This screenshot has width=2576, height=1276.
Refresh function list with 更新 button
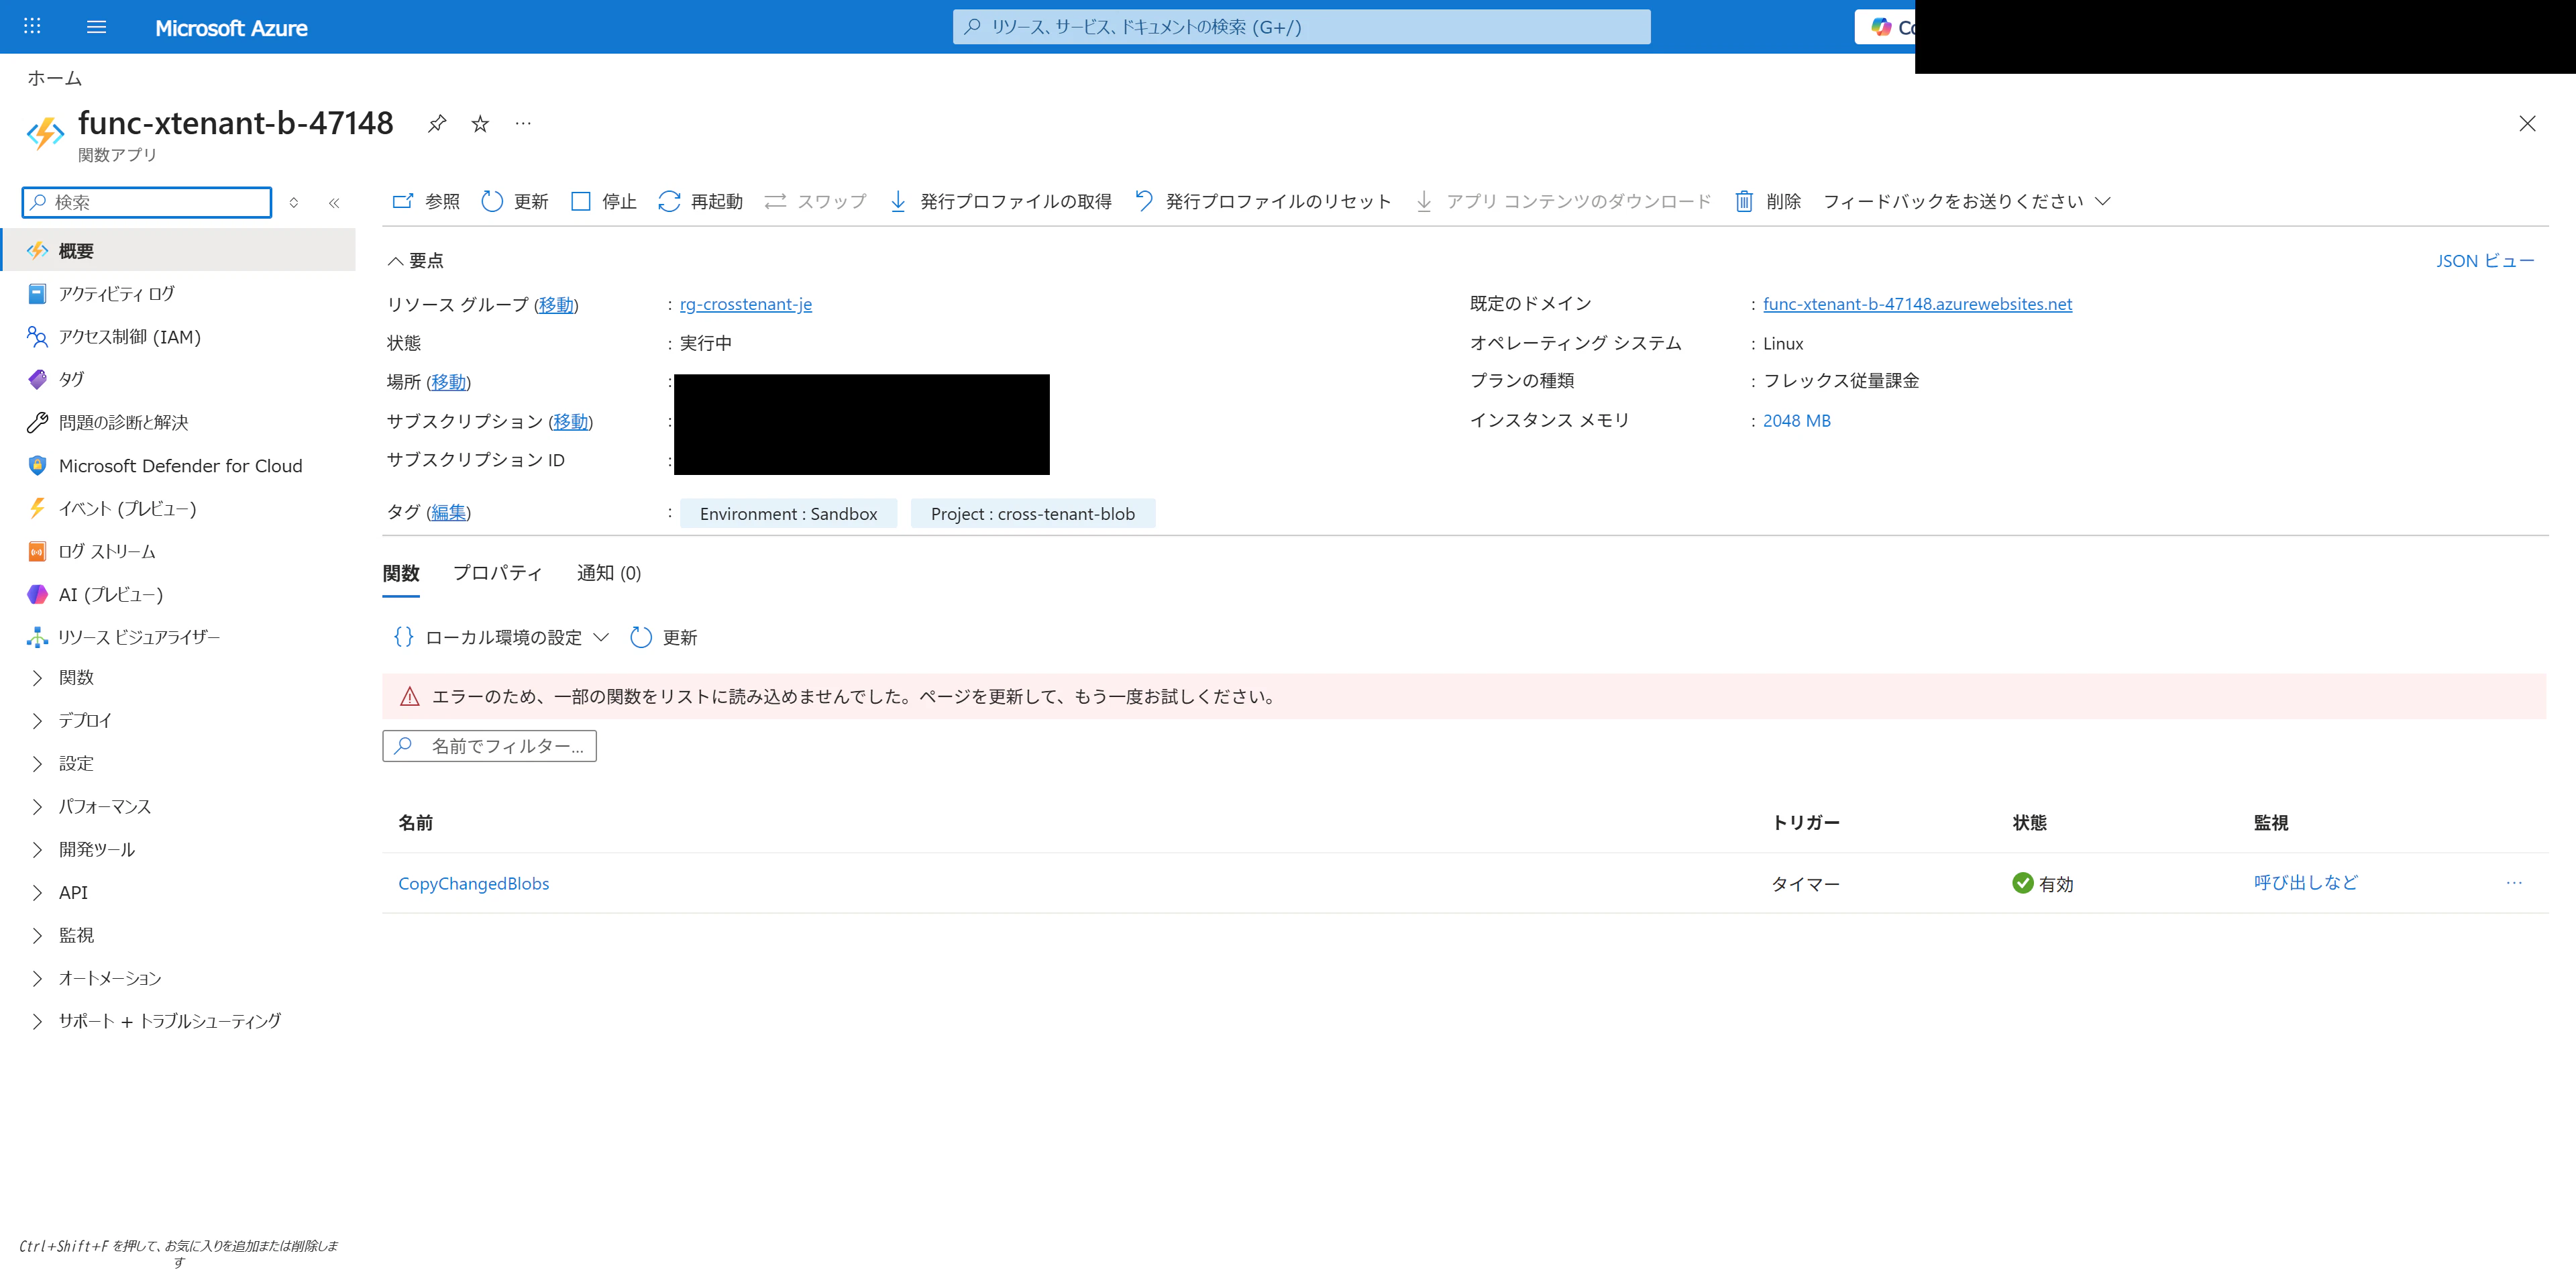coord(664,637)
